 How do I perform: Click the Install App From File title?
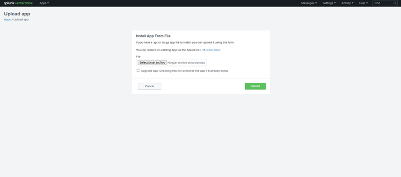[153, 36]
